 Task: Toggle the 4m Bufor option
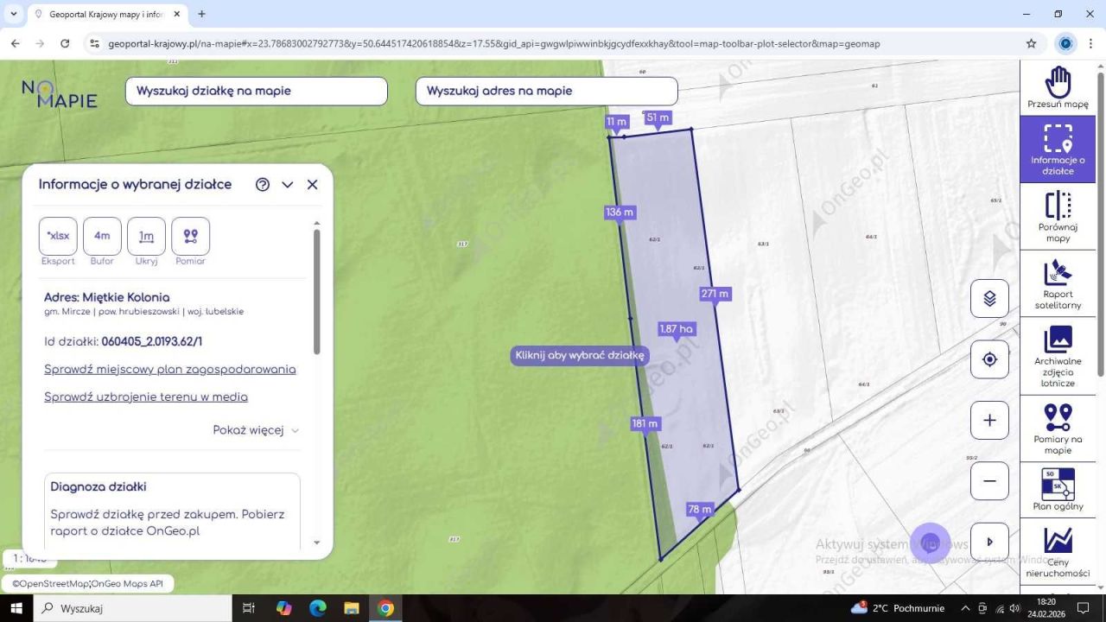pyautogui.click(x=102, y=236)
